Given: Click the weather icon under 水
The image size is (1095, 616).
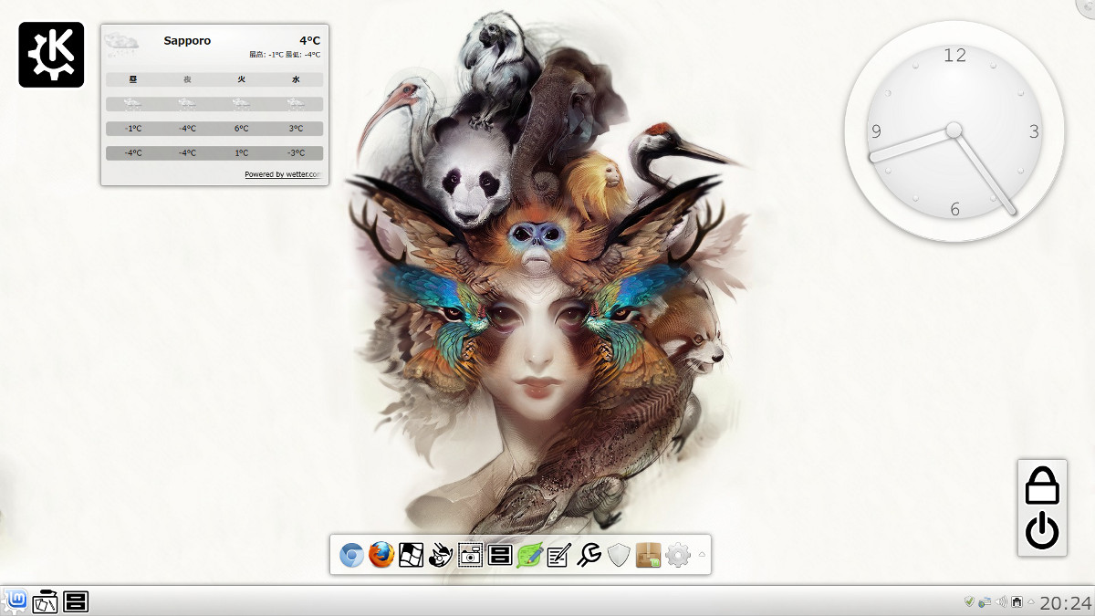Looking at the screenshot, I should 296,104.
